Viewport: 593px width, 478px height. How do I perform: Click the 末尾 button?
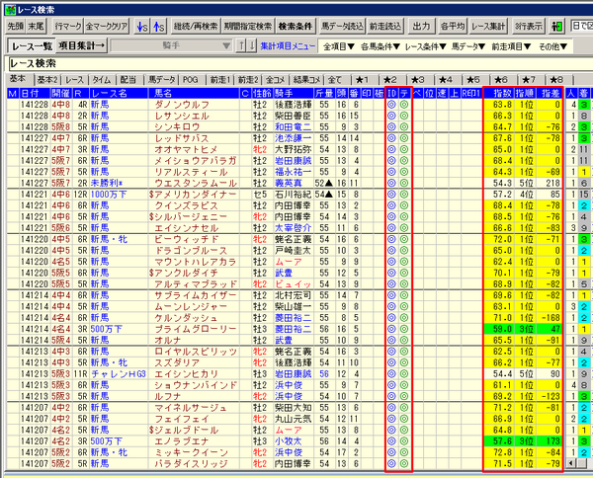tap(36, 26)
